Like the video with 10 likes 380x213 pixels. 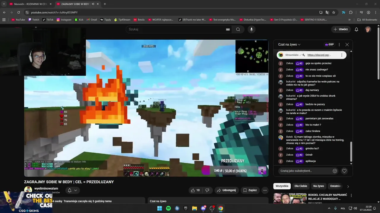coord(195,190)
